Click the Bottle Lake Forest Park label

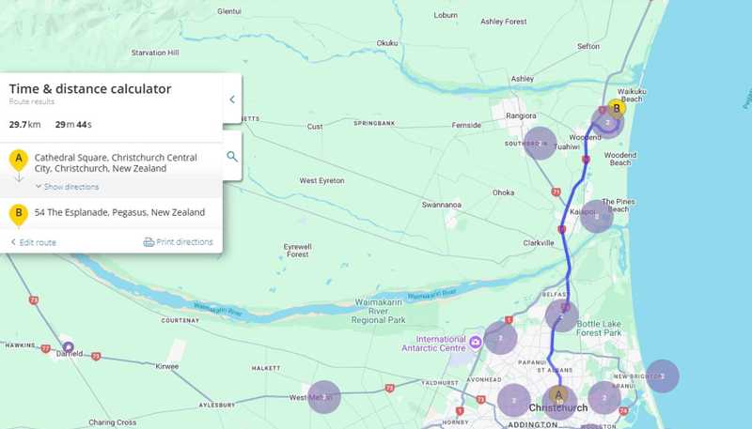599,328
